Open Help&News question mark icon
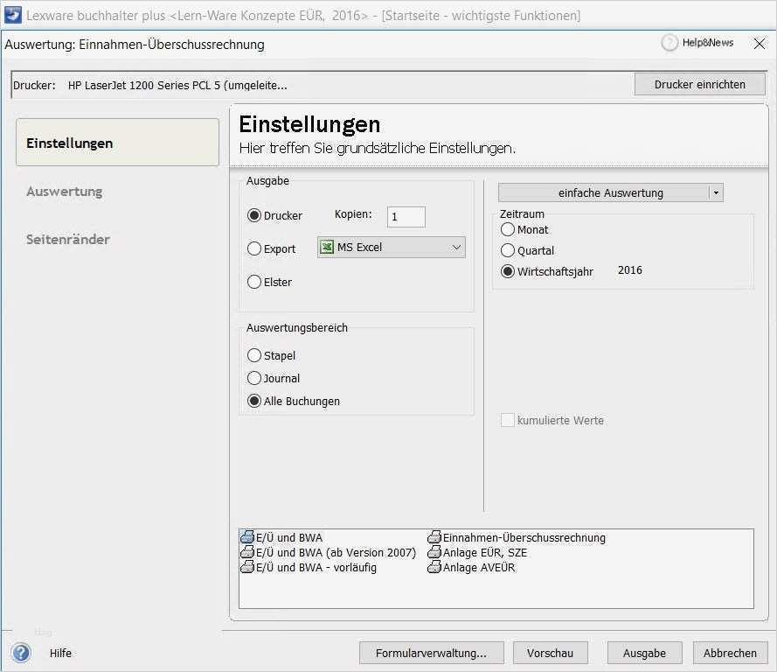The image size is (777, 672). (x=669, y=43)
